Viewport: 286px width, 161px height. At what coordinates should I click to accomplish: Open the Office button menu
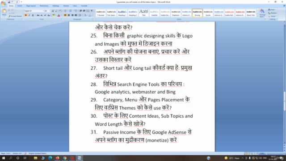click(x=3, y=3)
